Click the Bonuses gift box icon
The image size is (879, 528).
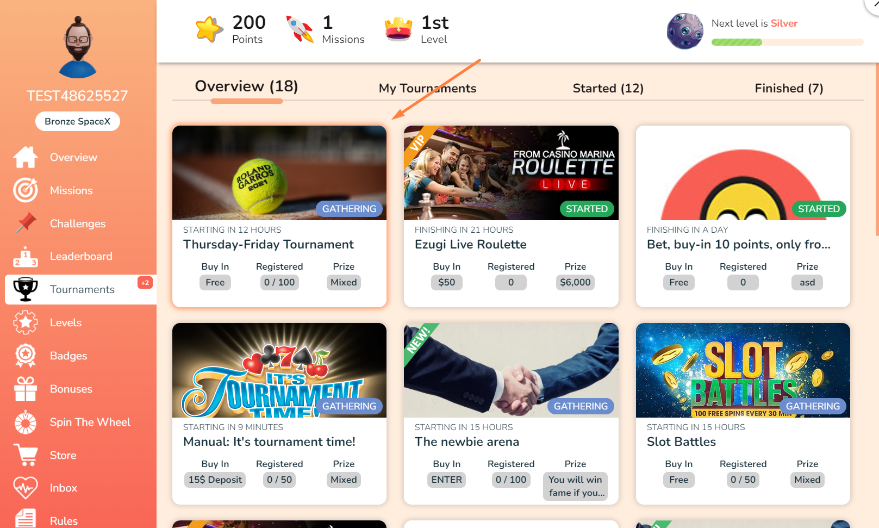[26, 389]
